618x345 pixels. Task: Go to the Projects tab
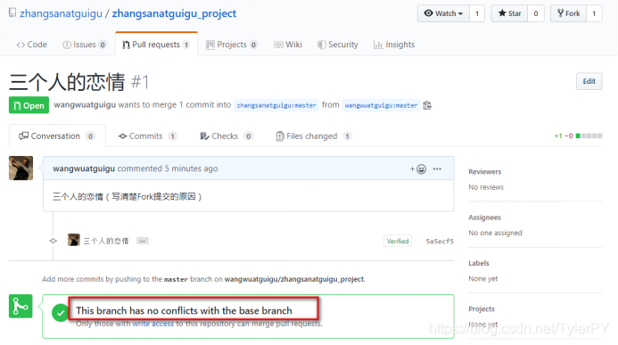tap(232, 45)
